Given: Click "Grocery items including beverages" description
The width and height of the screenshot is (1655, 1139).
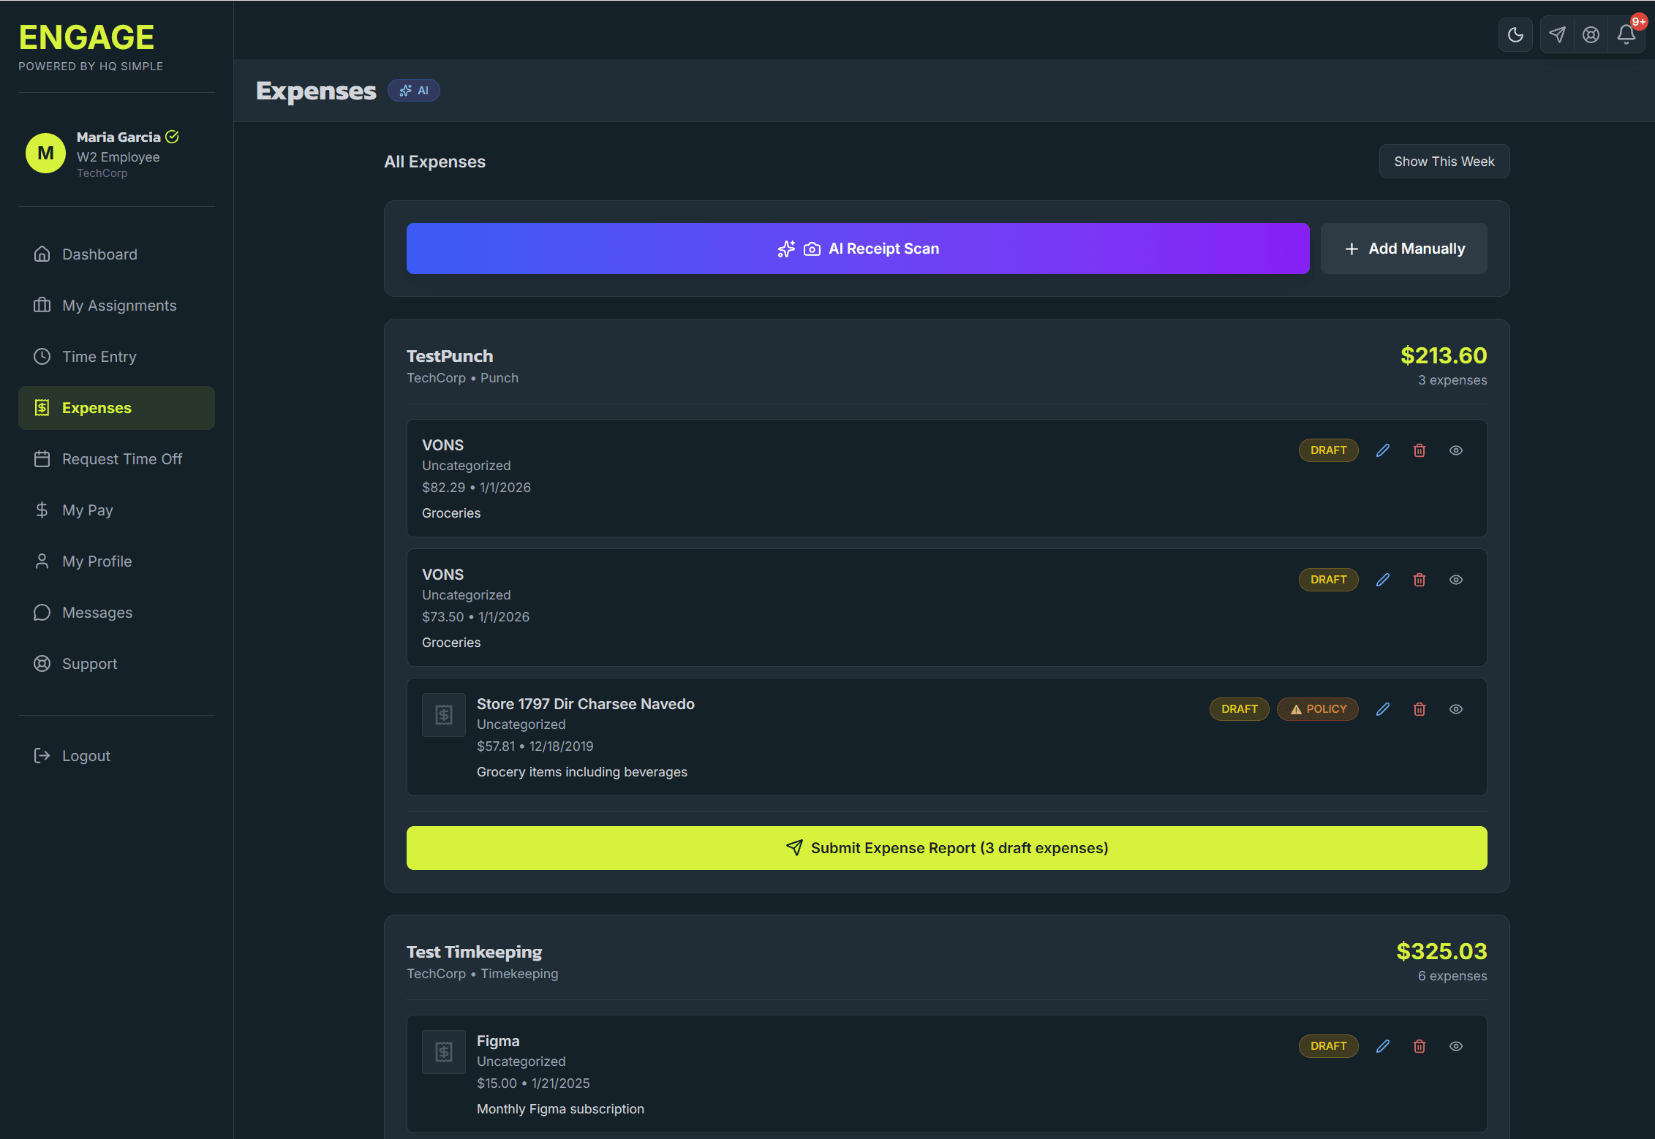Looking at the screenshot, I should [582, 772].
